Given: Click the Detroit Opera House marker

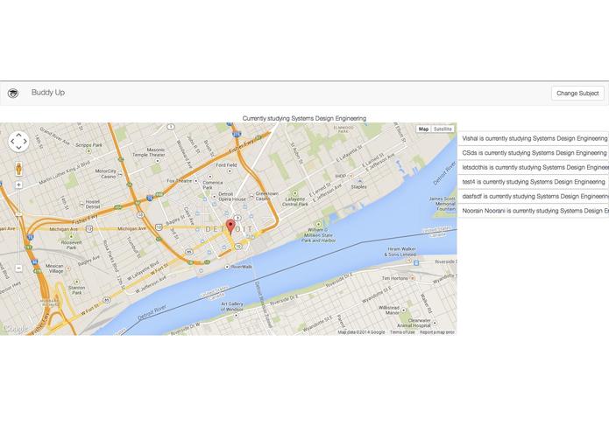Looking at the screenshot, I should coord(214,197).
